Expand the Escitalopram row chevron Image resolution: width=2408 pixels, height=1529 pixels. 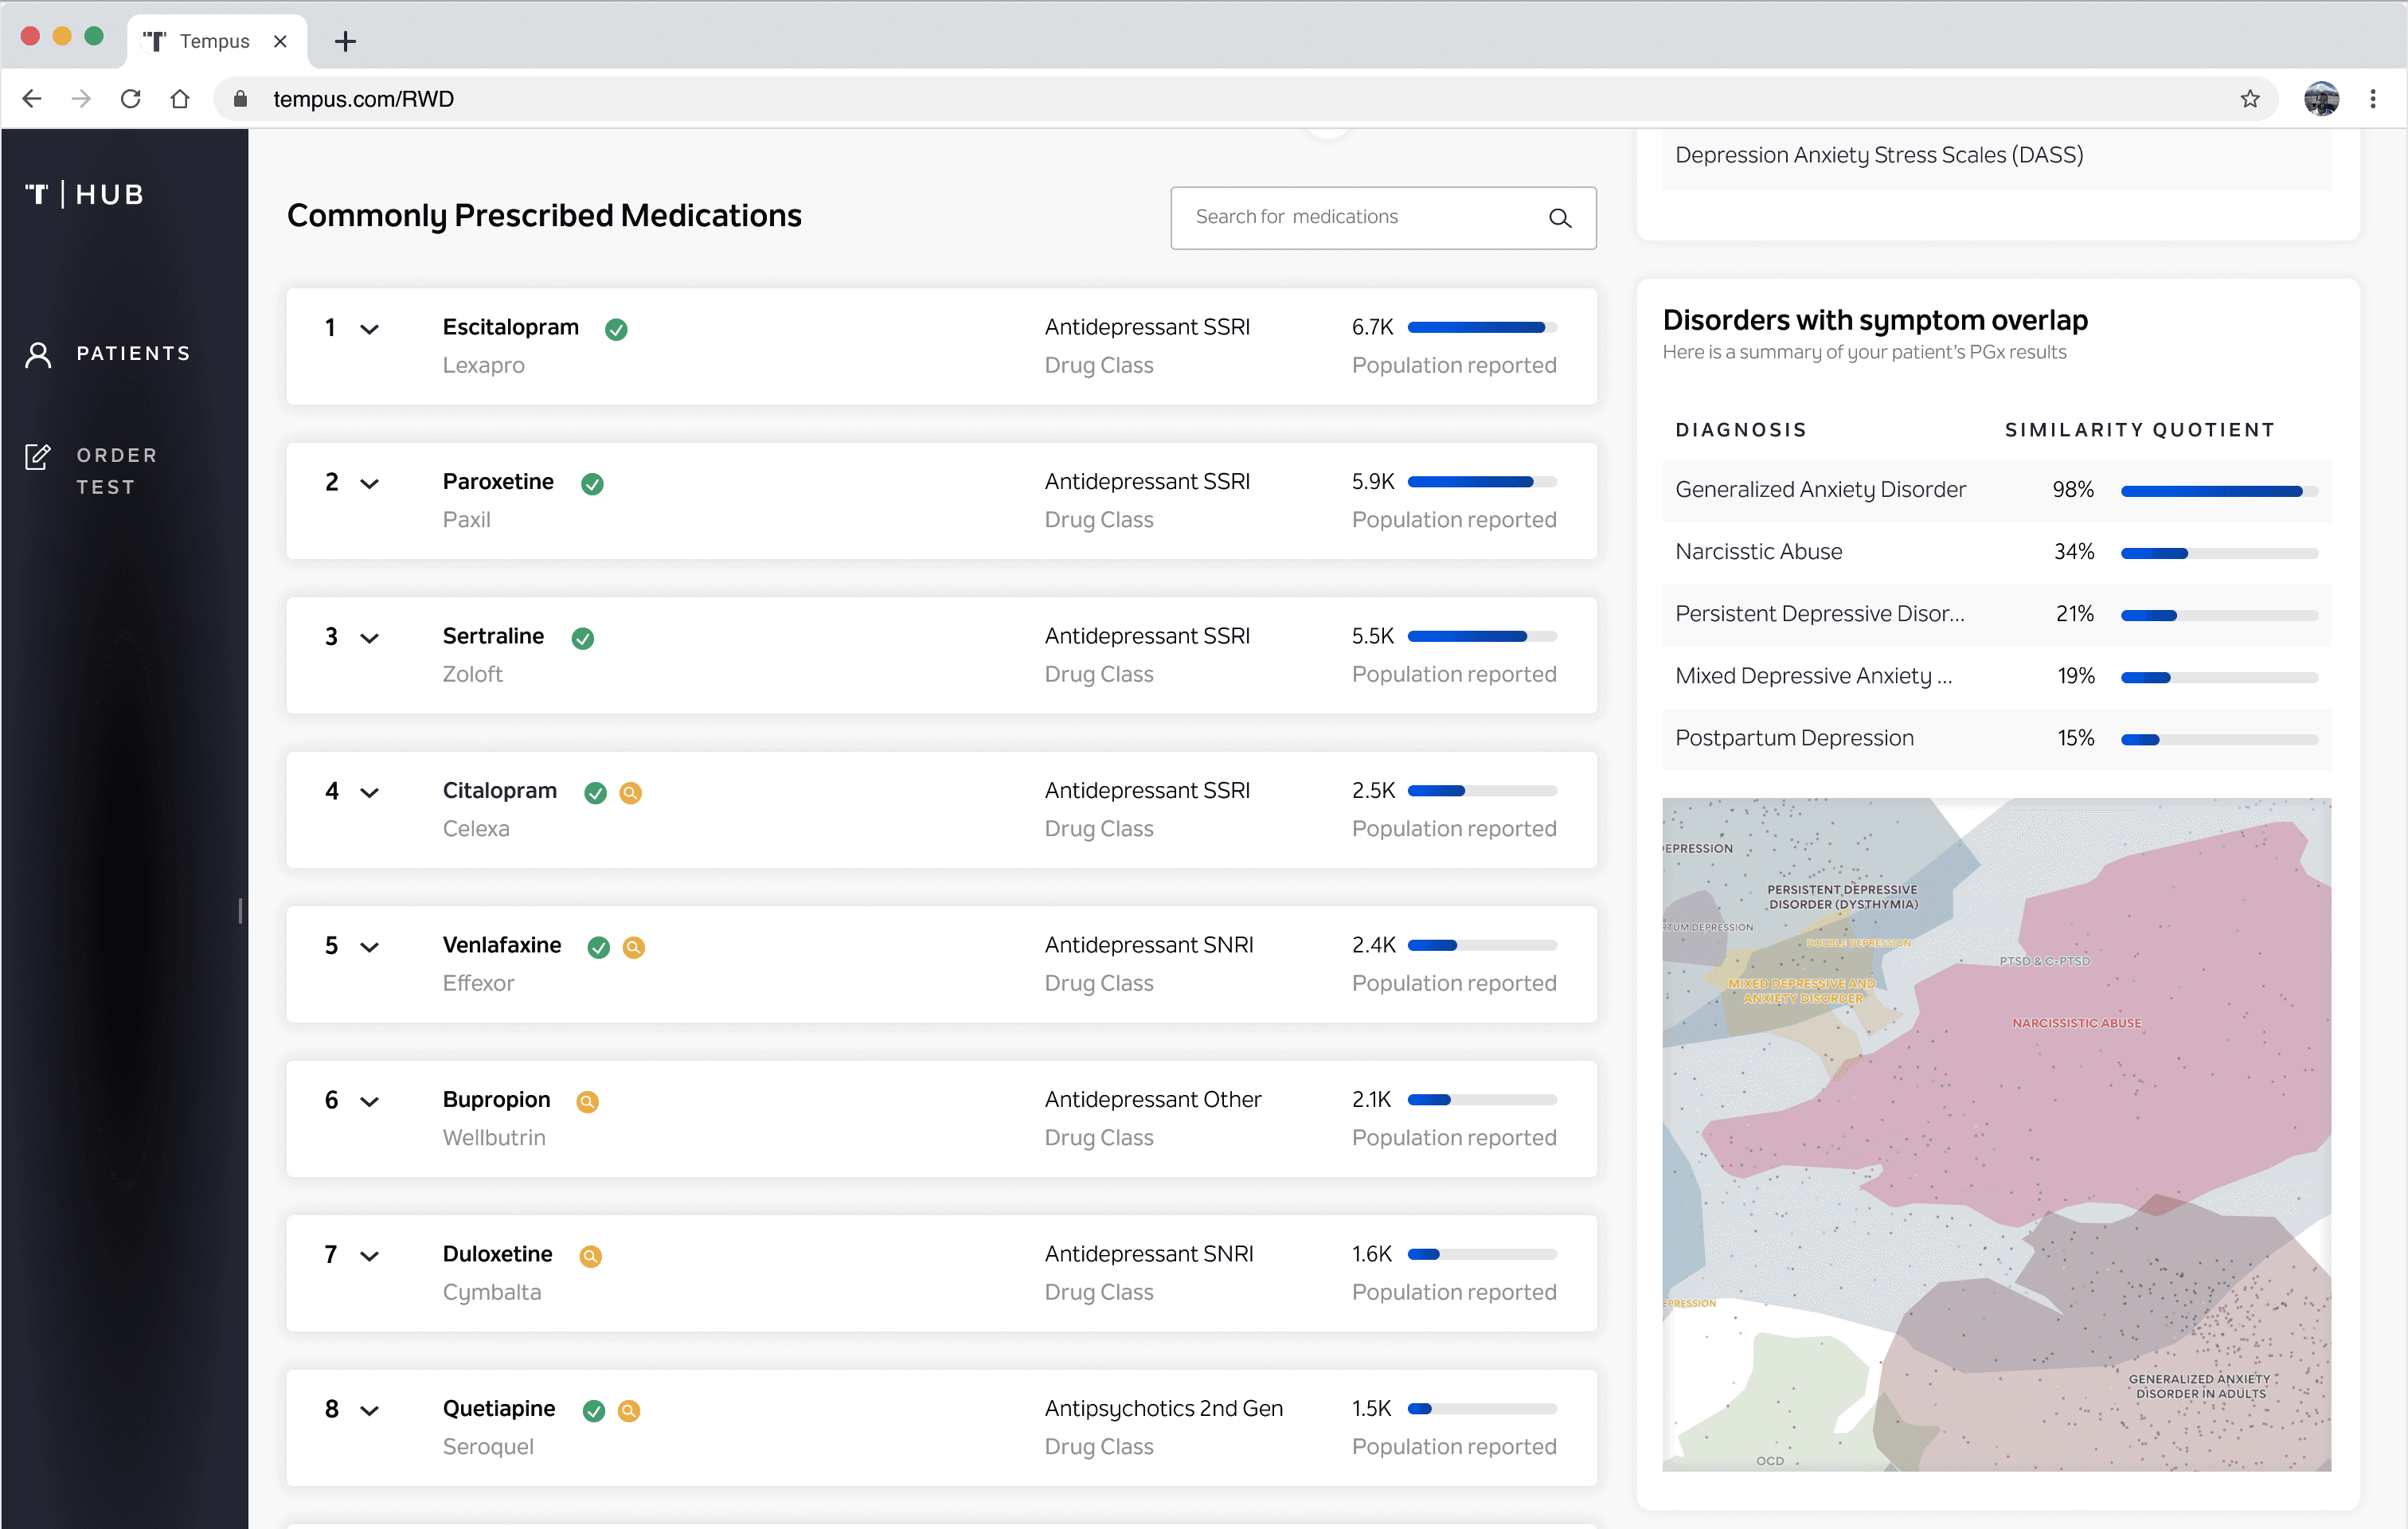click(x=369, y=329)
